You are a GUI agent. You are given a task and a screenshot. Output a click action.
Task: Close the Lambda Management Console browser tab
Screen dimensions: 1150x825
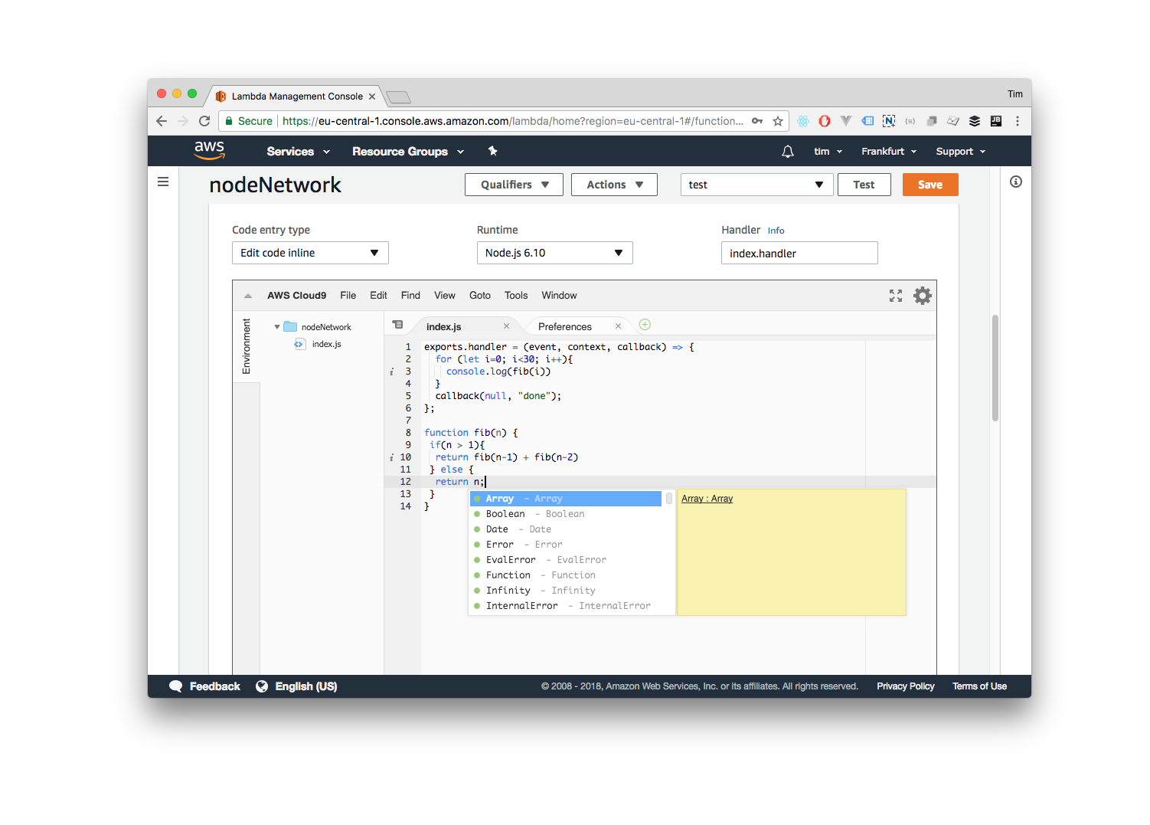pyautogui.click(x=372, y=97)
